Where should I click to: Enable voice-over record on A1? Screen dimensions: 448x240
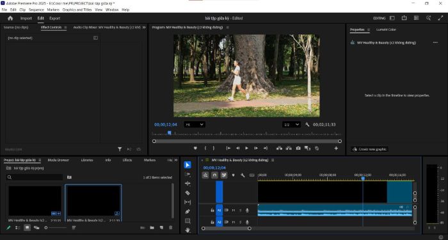[247, 211]
